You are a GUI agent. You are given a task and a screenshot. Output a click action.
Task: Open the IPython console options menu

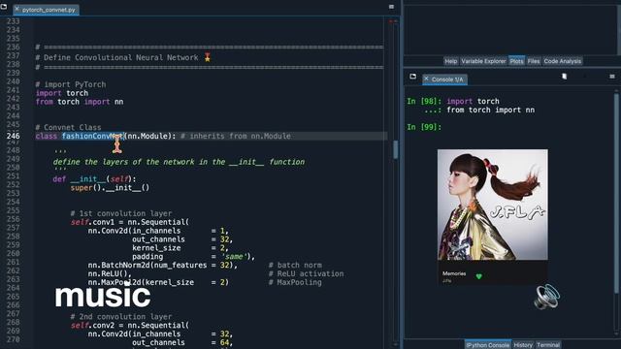pos(612,77)
